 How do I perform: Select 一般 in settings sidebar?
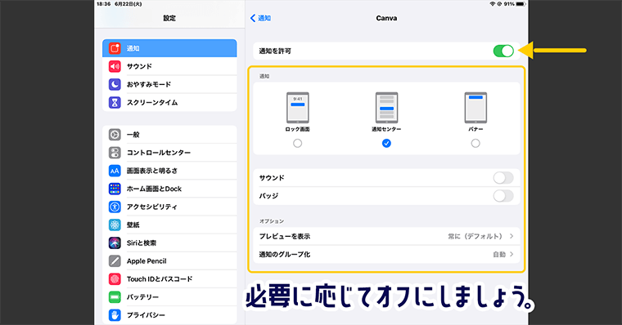169,135
